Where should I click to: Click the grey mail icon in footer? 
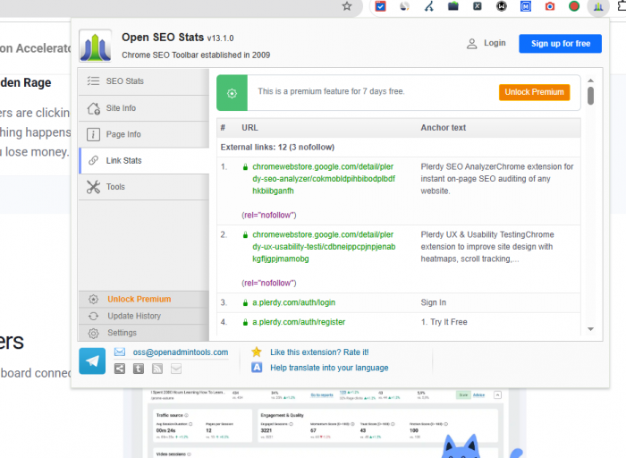coord(176,369)
